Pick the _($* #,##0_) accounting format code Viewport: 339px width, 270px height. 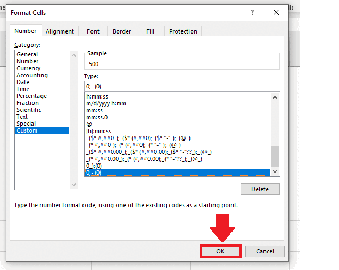[178, 138]
